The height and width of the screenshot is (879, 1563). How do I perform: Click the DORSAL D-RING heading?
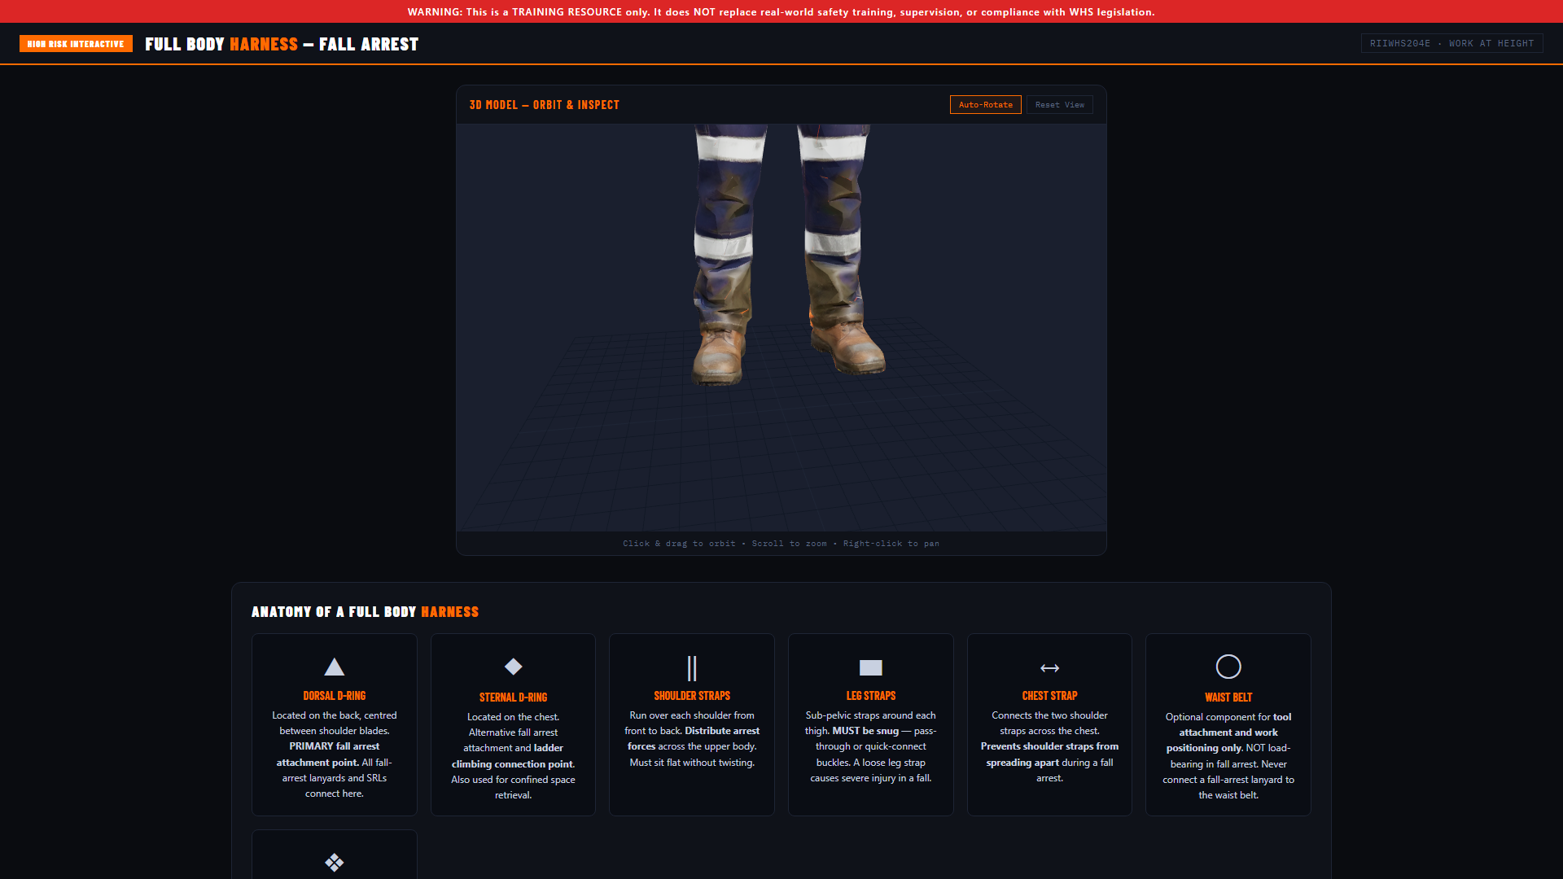tap(334, 696)
